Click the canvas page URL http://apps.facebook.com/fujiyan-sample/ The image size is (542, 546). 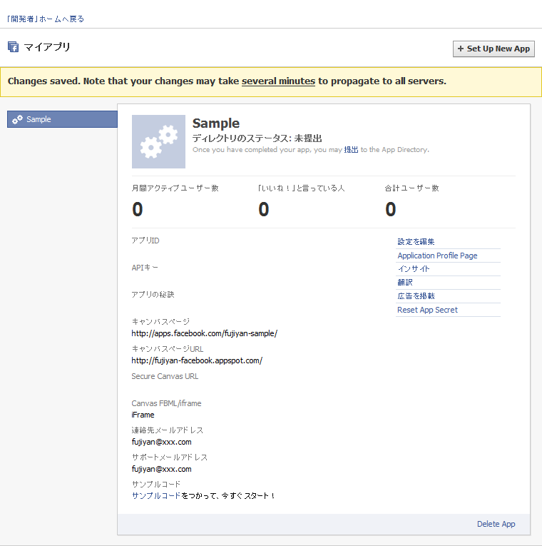(205, 333)
